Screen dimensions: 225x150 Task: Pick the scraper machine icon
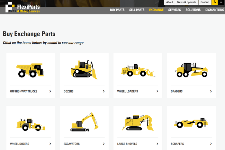pos(191,123)
